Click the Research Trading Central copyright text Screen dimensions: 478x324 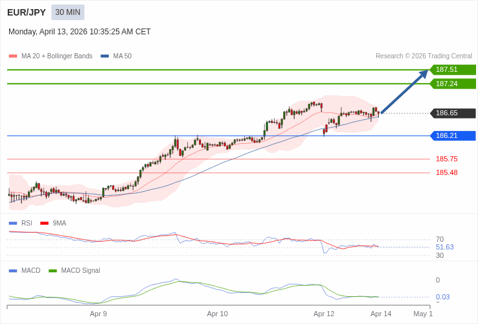(424, 56)
